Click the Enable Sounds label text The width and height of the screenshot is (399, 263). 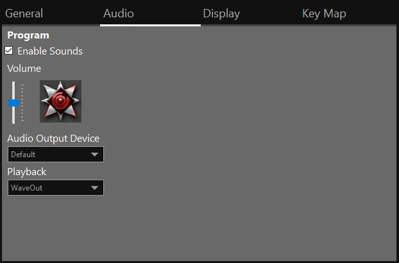pyautogui.click(x=50, y=51)
